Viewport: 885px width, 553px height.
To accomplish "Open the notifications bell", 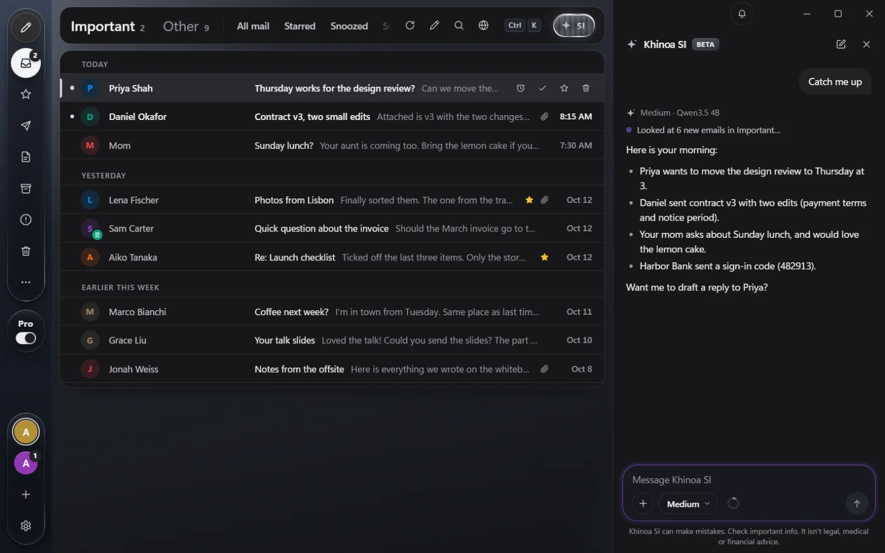I will pyautogui.click(x=742, y=14).
